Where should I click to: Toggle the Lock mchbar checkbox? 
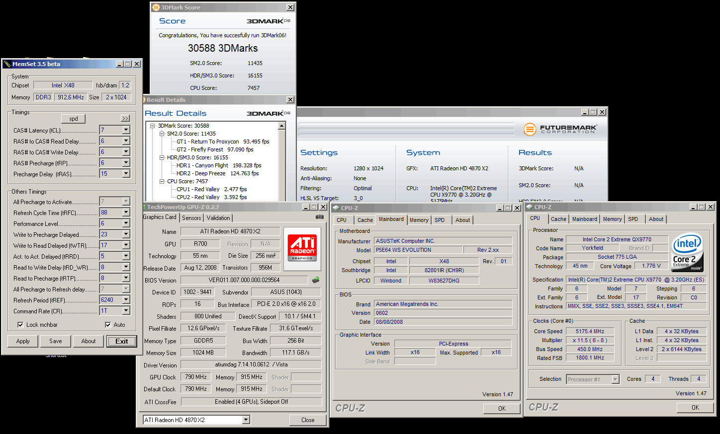(20, 325)
